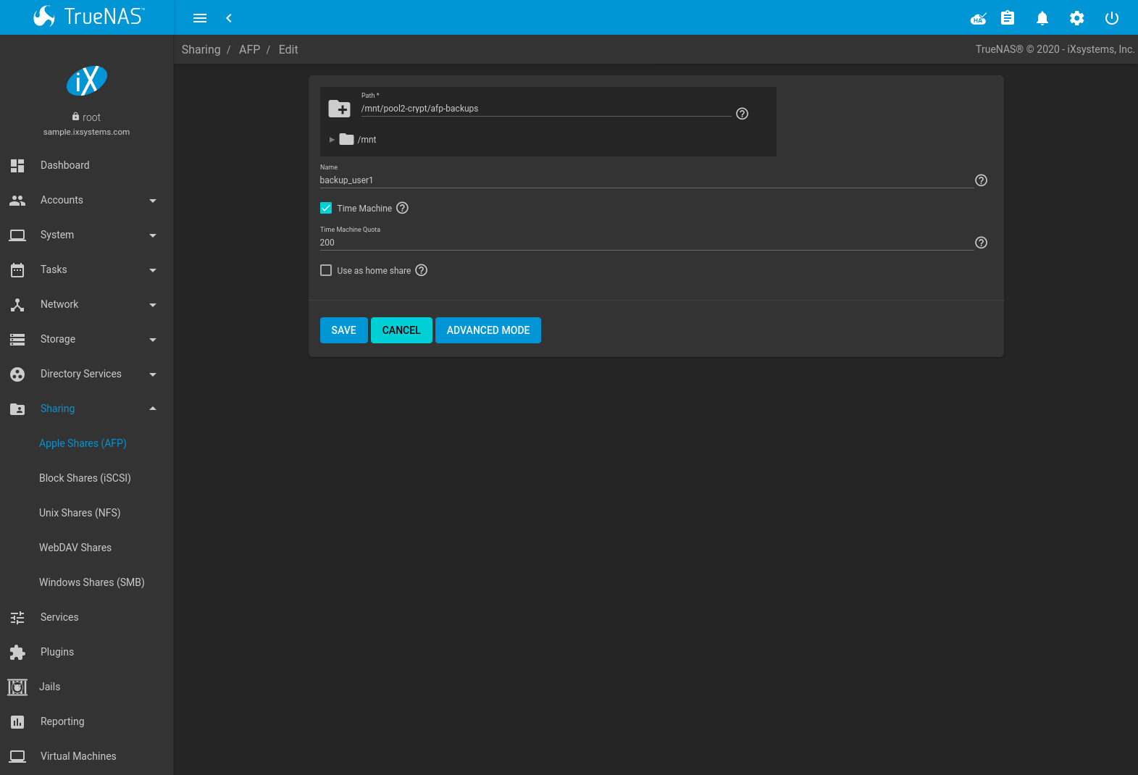The image size is (1138, 775).
Task: Click the Accounts people icon
Action: coord(17,200)
